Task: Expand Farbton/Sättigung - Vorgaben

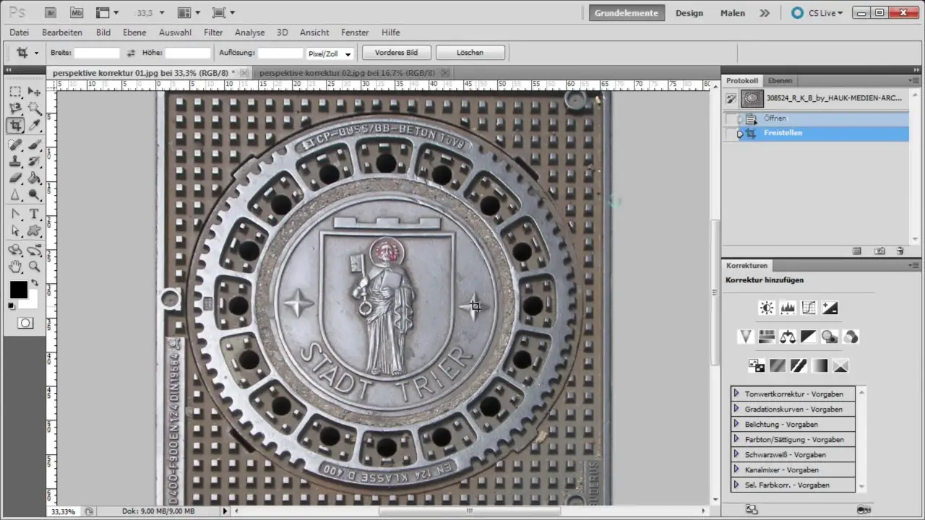Action: click(736, 439)
